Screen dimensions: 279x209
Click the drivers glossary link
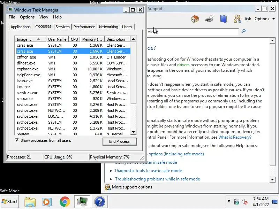click(183, 65)
